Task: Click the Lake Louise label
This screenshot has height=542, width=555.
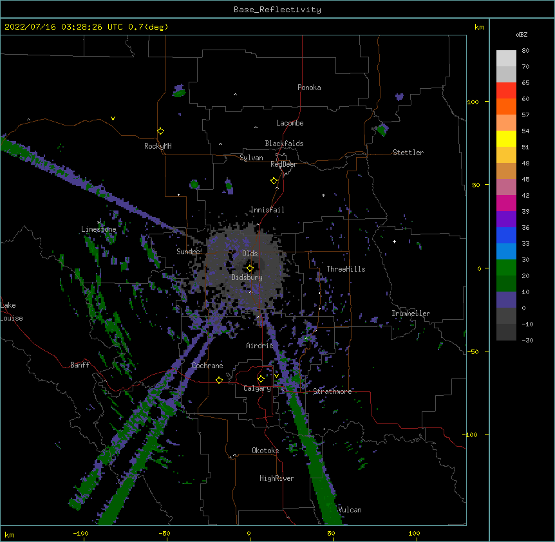Action: [12, 312]
